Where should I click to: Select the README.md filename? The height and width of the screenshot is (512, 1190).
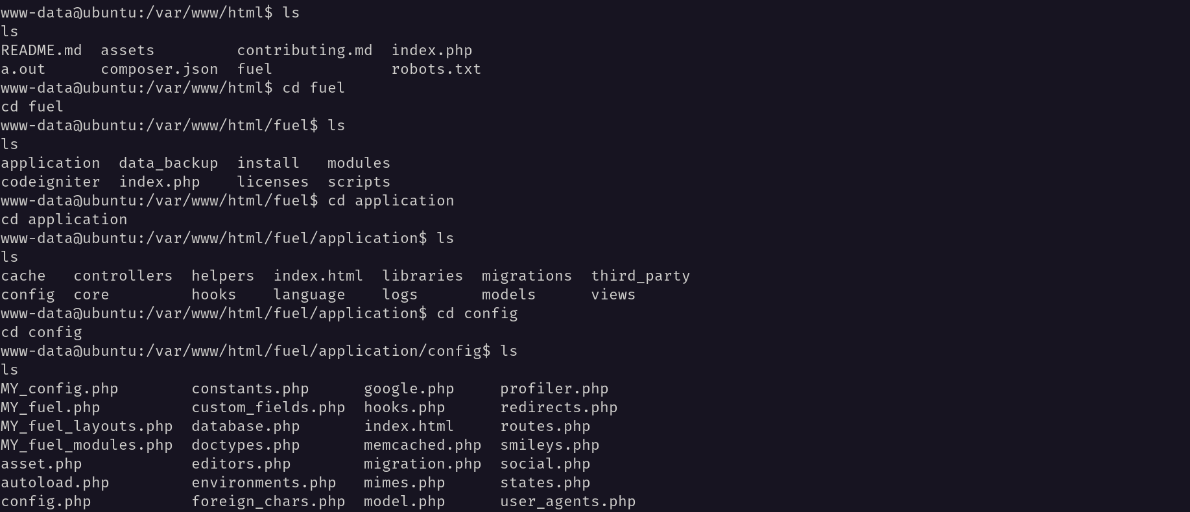(42, 51)
